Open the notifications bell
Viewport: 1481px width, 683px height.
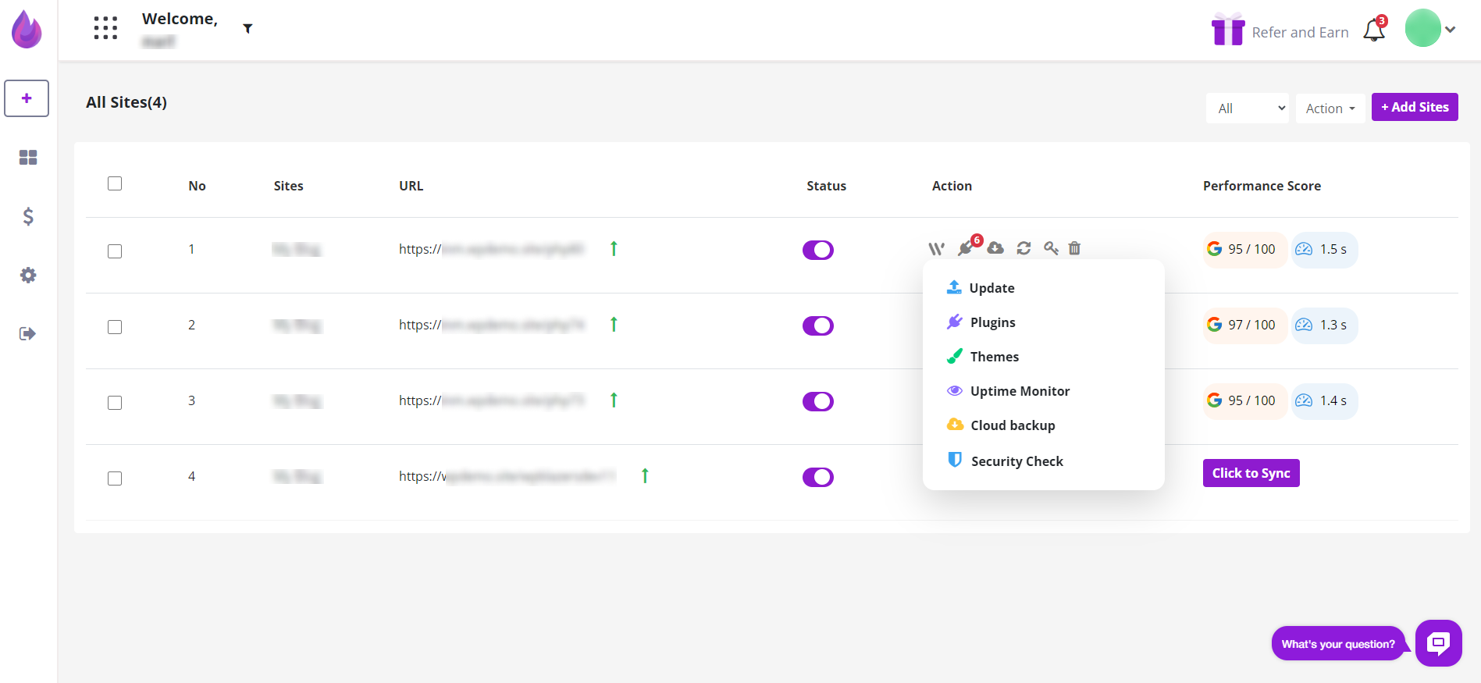click(1374, 30)
